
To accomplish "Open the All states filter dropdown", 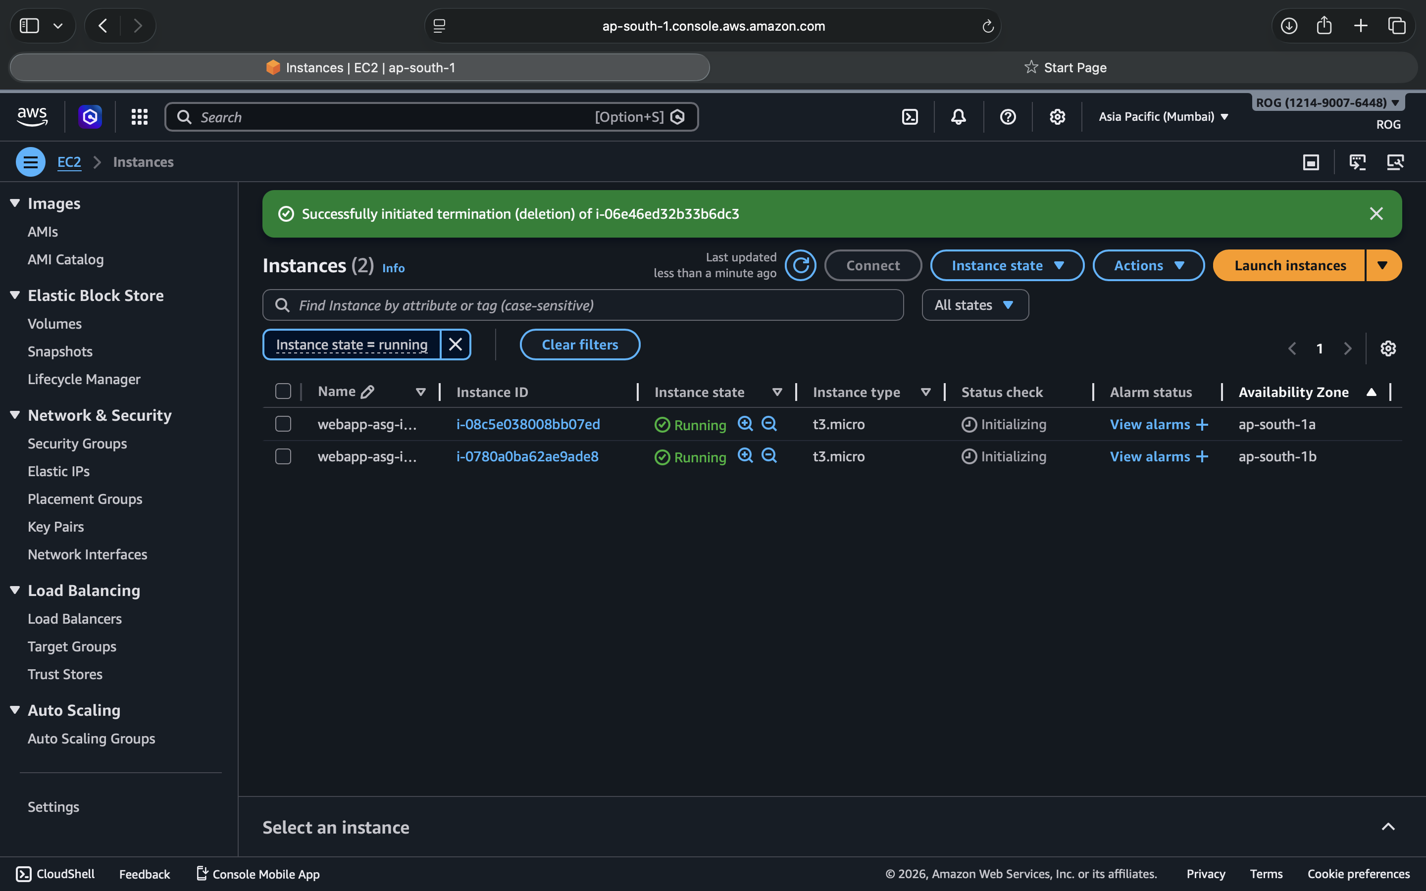I will point(974,305).
